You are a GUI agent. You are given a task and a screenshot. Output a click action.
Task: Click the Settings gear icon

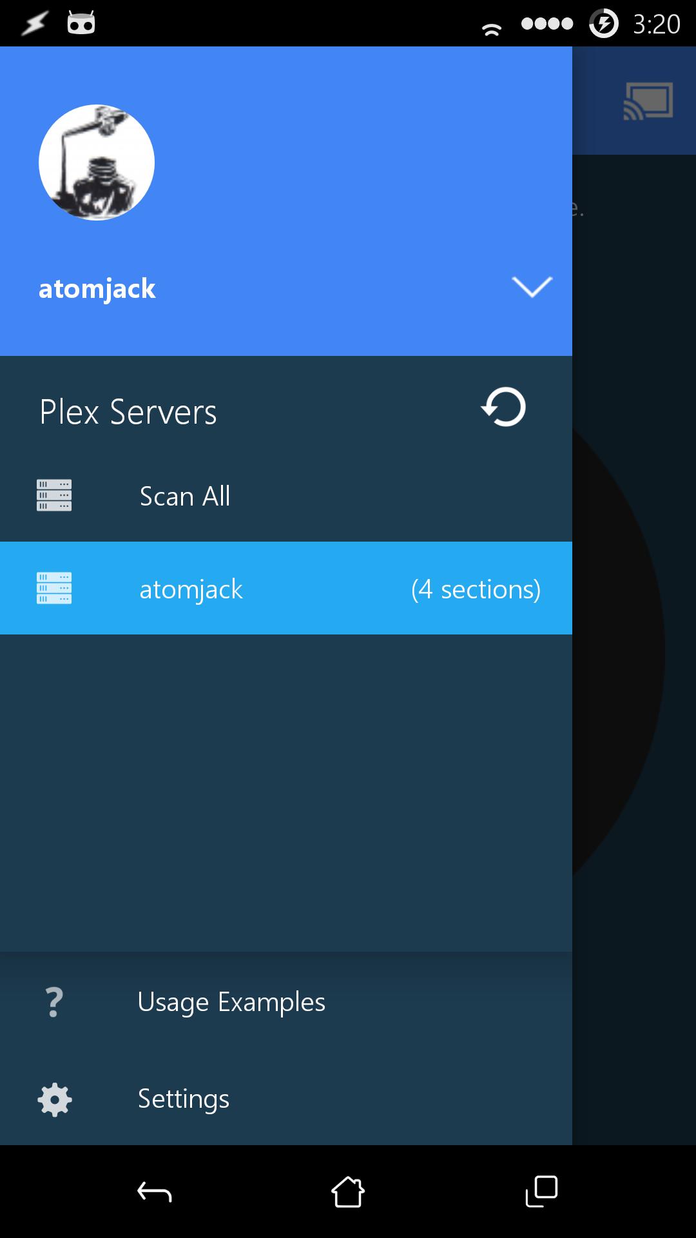[x=55, y=1099]
